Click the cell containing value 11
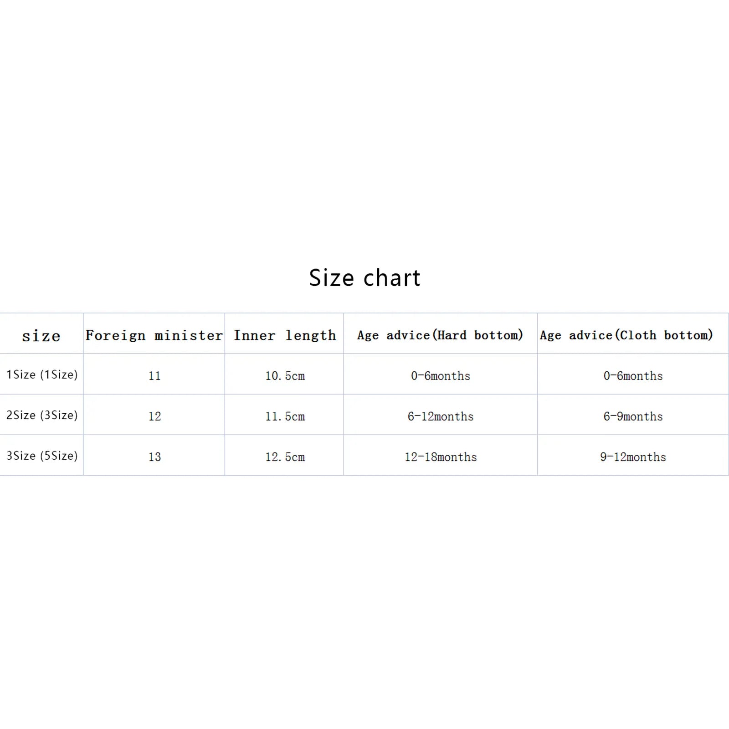This screenshot has width=729, height=729. pyautogui.click(x=154, y=376)
